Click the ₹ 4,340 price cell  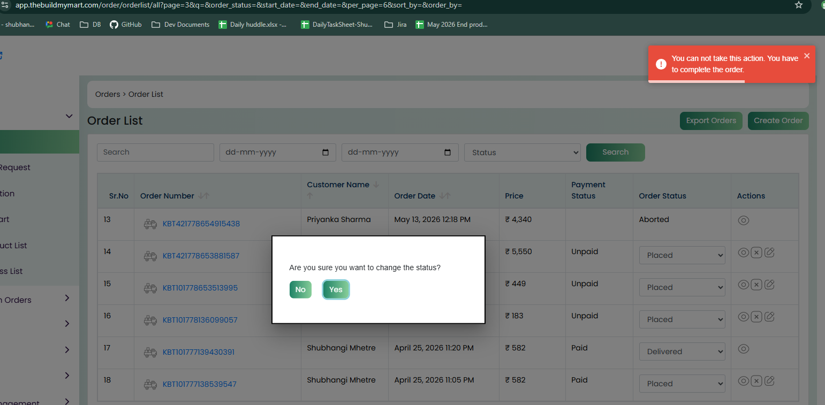pos(518,219)
